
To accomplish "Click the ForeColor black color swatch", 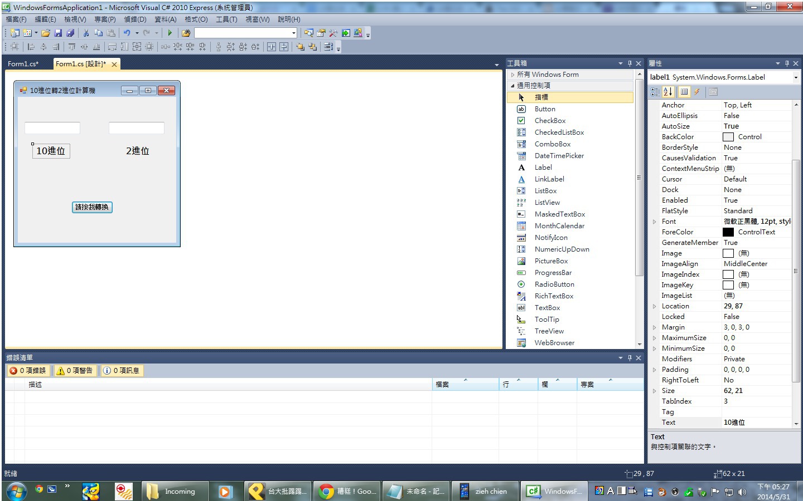I will [728, 232].
